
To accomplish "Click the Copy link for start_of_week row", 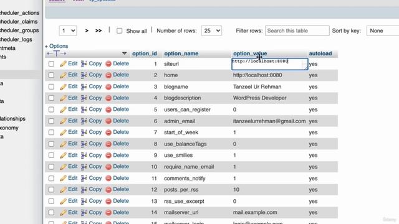I will click(95, 132).
